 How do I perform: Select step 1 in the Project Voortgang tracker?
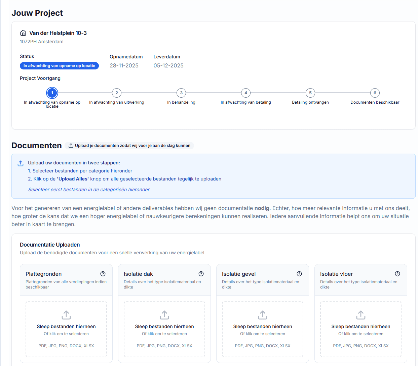coord(52,93)
